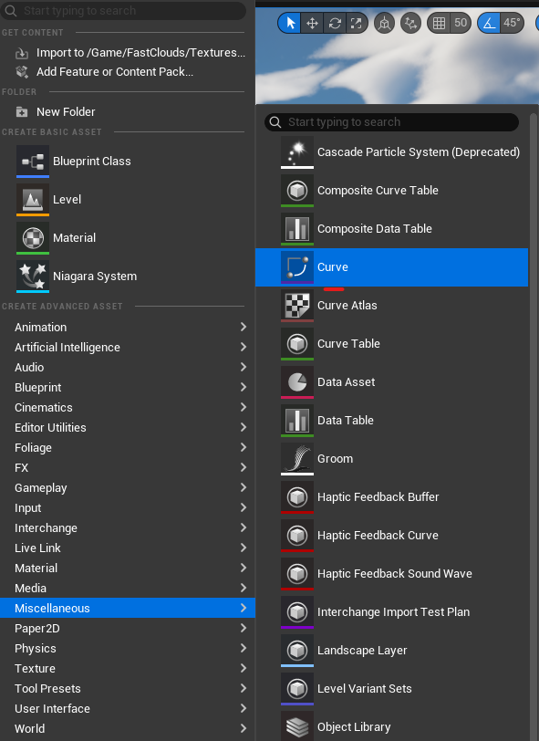Choose the Curve Atlas checkerboard icon
Screen dimensions: 539x741
point(297,306)
